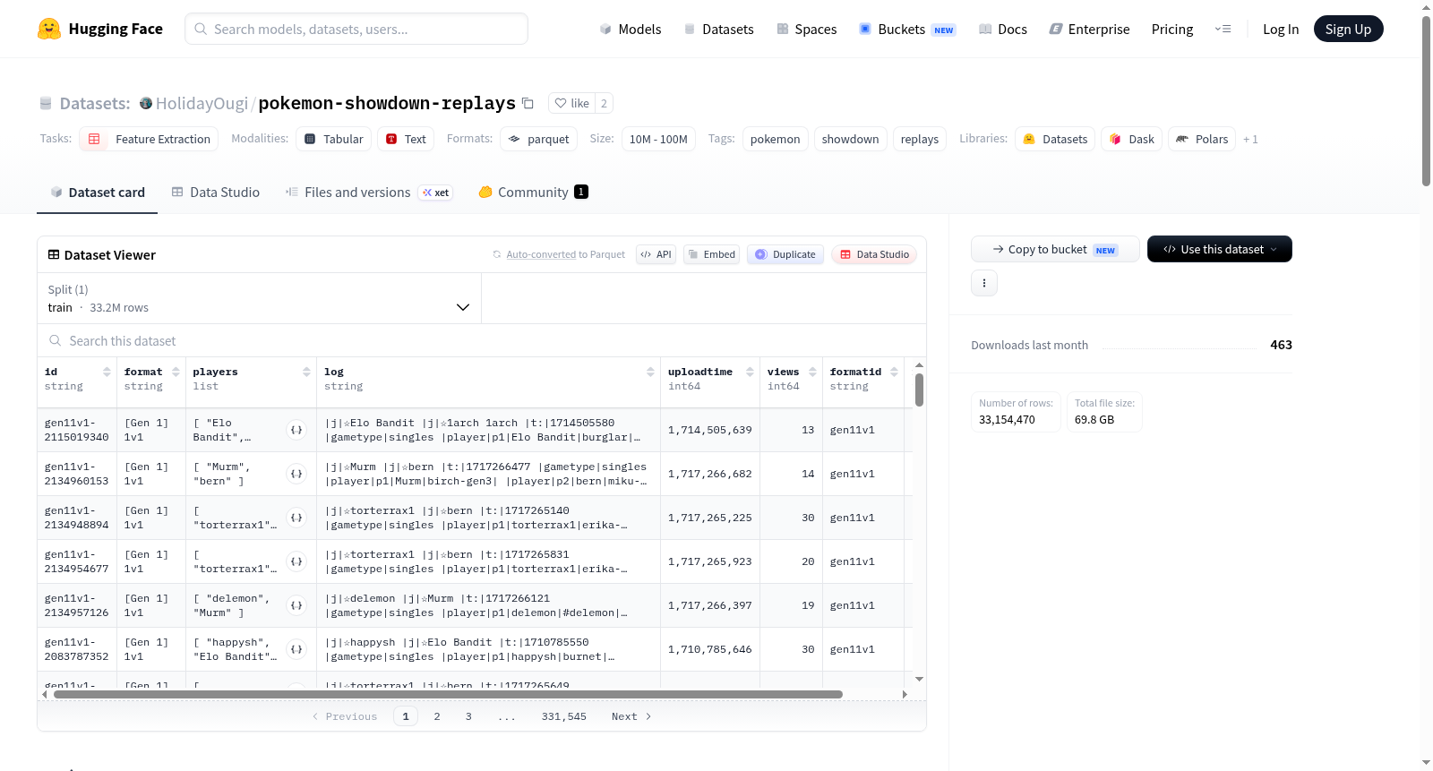Open Buckets in top navigation
The image size is (1433, 771).
(x=907, y=29)
